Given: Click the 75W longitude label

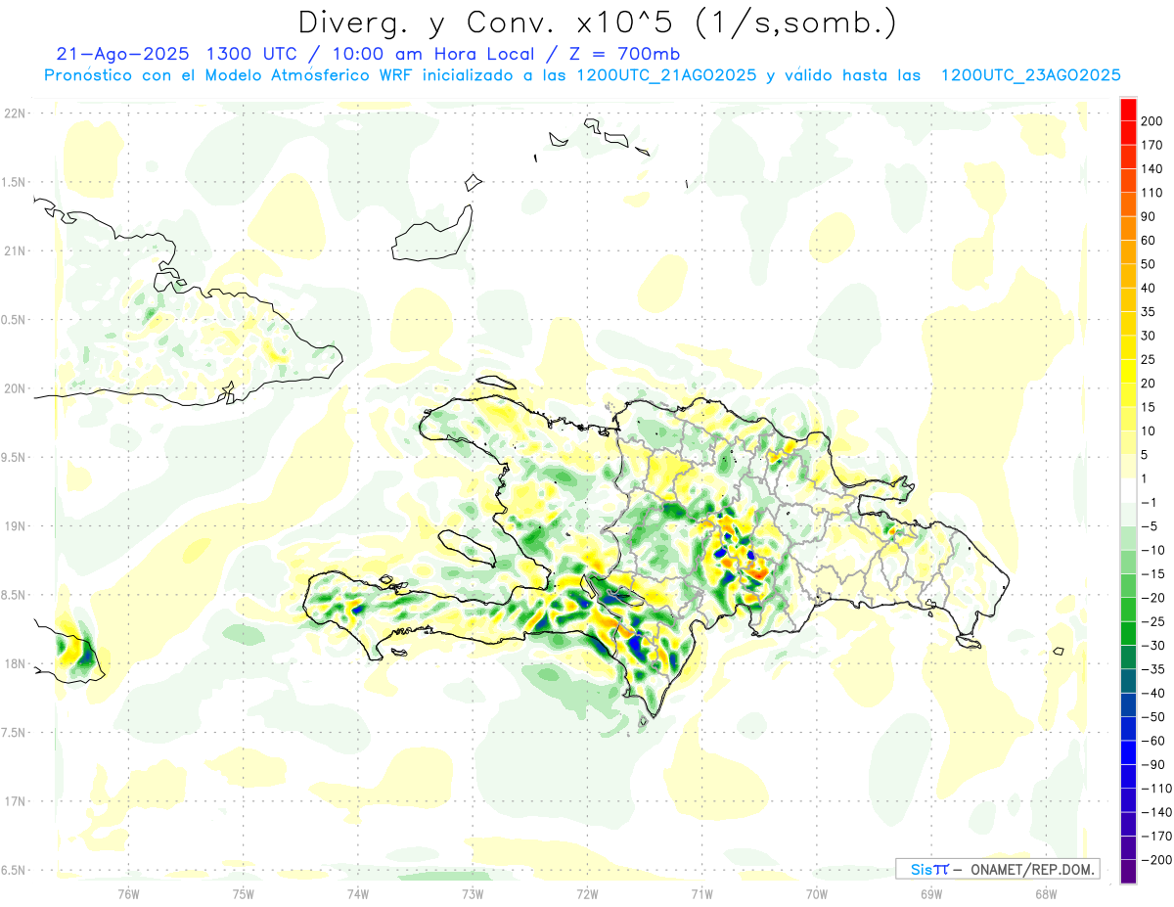Looking at the screenshot, I should 244,894.
